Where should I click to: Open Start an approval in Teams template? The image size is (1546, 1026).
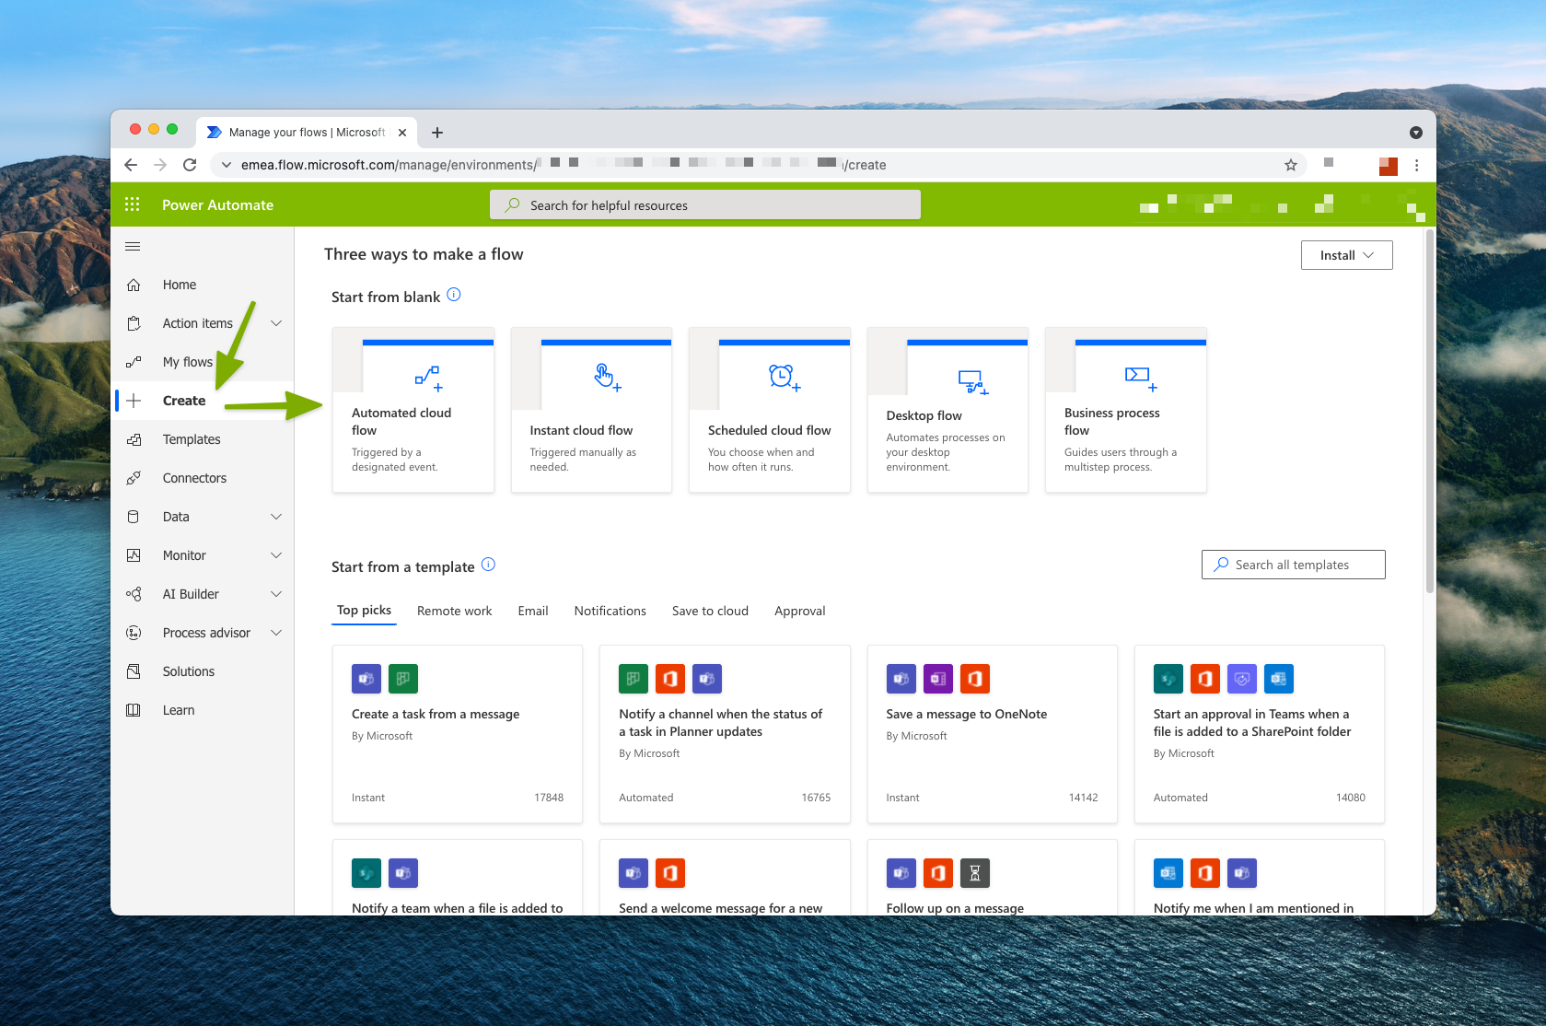click(x=1260, y=734)
